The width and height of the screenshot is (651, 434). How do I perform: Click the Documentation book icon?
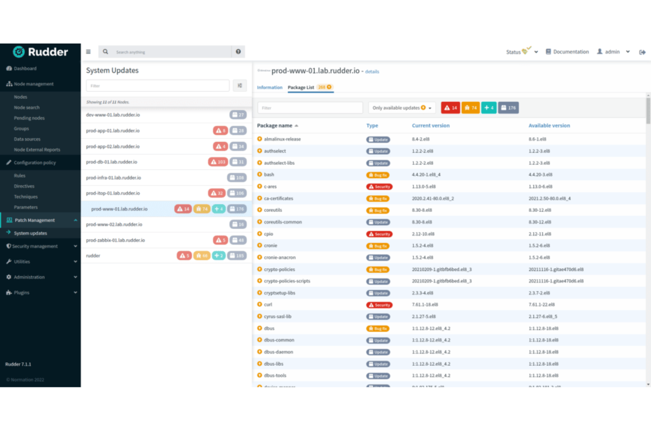pos(549,51)
